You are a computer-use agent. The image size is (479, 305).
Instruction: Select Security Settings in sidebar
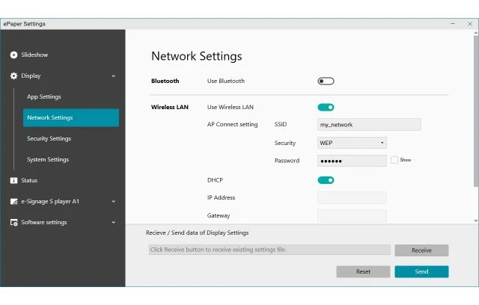coord(49,138)
